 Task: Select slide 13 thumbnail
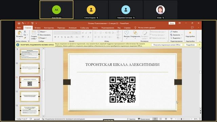tap(30, 110)
